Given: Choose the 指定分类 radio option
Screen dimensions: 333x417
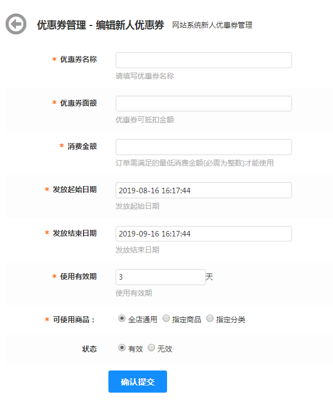Looking at the screenshot, I should [210, 318].
